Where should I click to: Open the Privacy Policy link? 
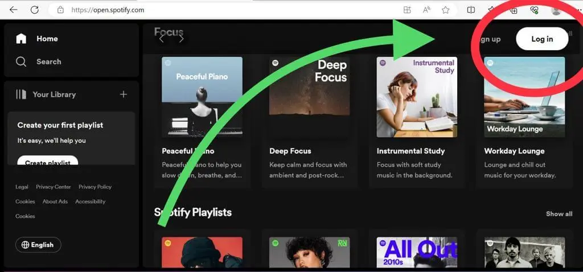tap(95, 187)
